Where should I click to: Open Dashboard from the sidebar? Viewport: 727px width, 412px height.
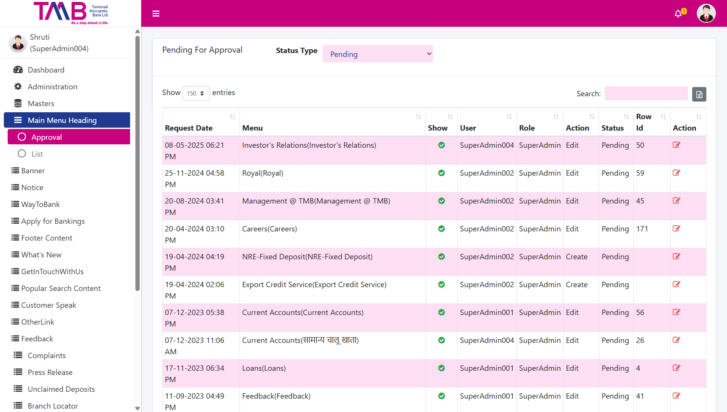pos(46,70)
